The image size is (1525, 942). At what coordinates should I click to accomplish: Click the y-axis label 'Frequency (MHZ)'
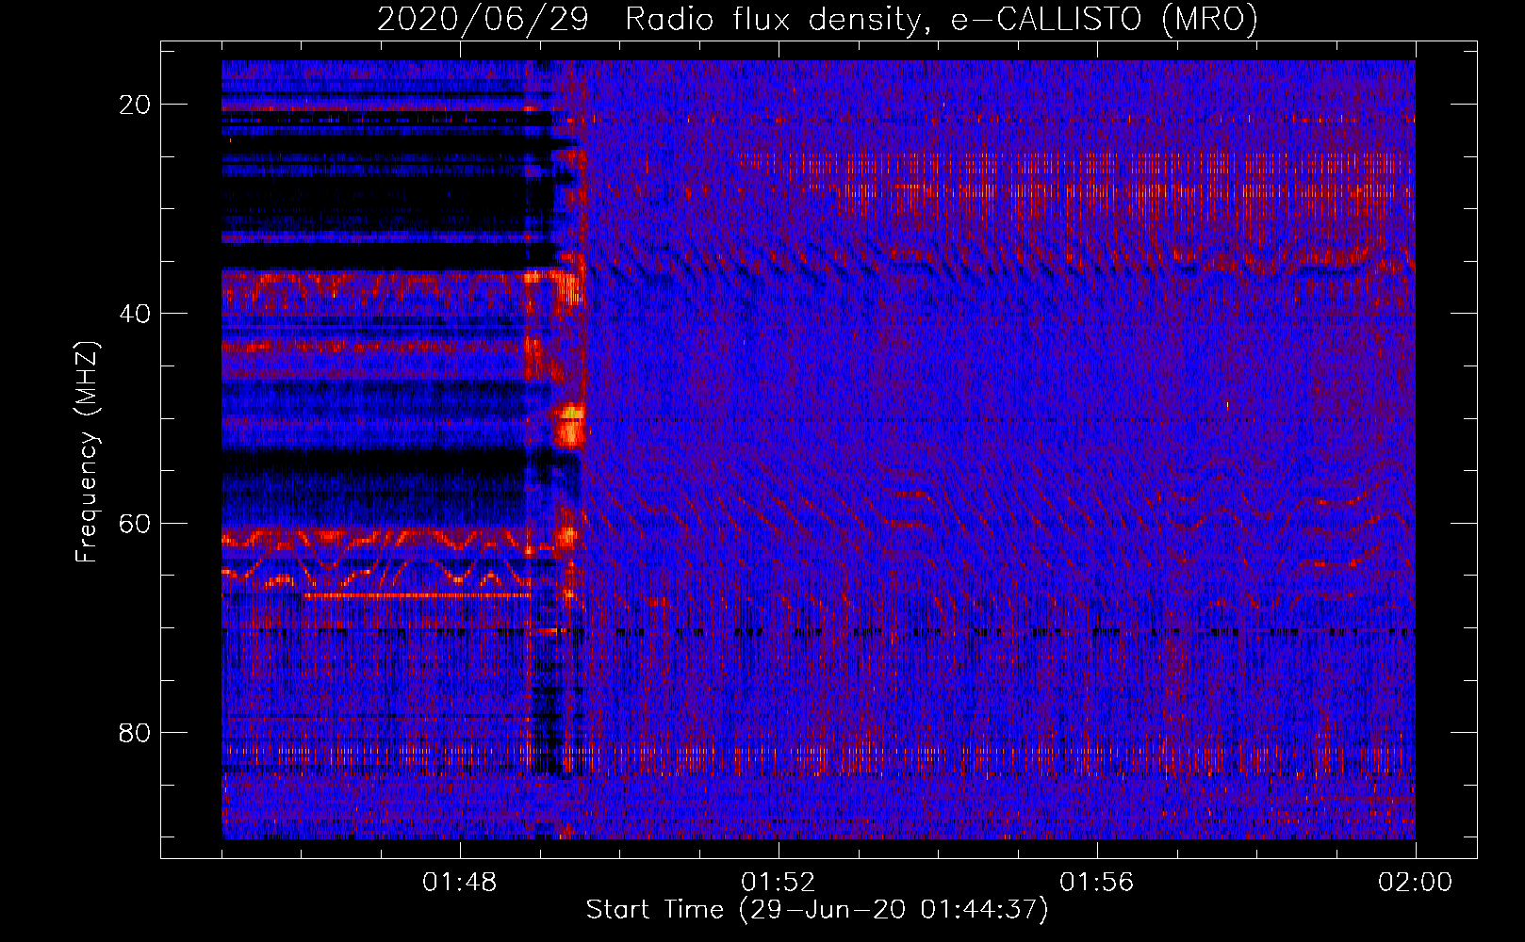click(x=87, y=452)
